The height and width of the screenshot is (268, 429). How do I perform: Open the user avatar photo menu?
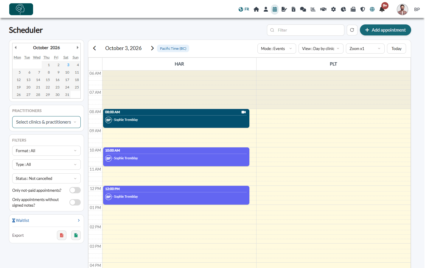click(x=402, y=9)
